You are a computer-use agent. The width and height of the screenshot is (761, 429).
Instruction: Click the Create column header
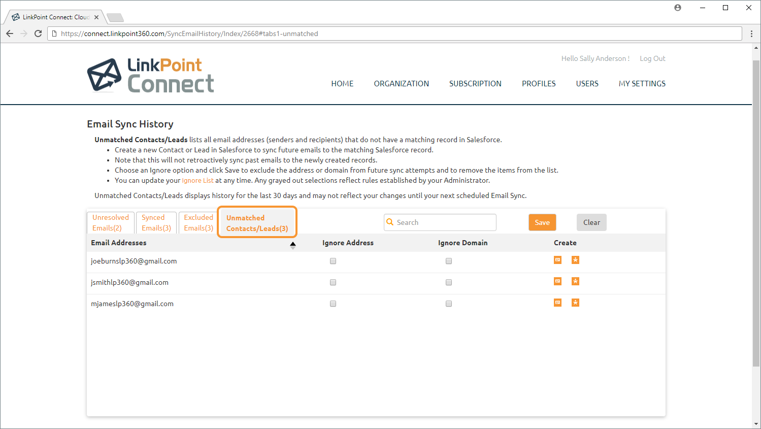[x=565, y=243]
